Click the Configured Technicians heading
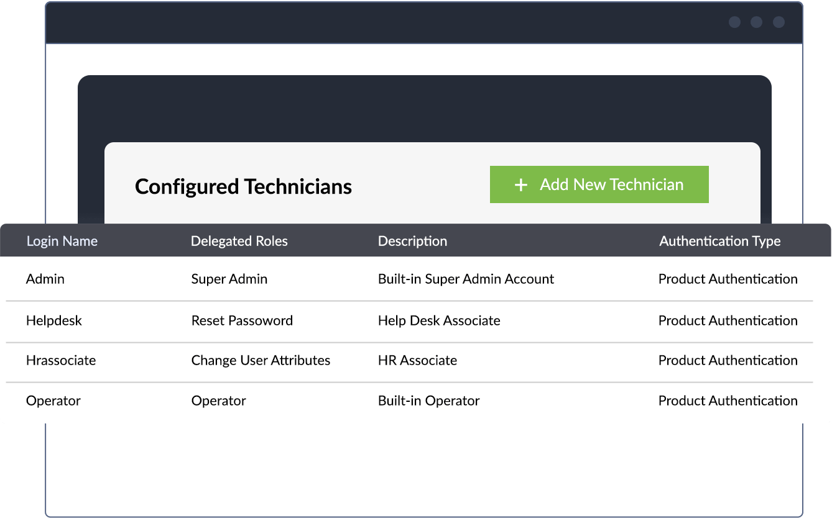The image size is (832, 518). [244, 186]
